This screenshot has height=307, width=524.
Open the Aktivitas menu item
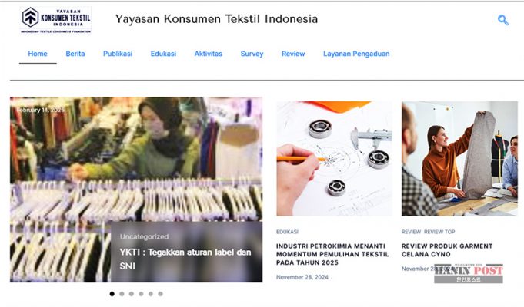(209, 54)
